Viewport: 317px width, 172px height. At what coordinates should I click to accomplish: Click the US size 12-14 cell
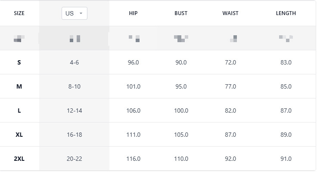tap(74, 111)
